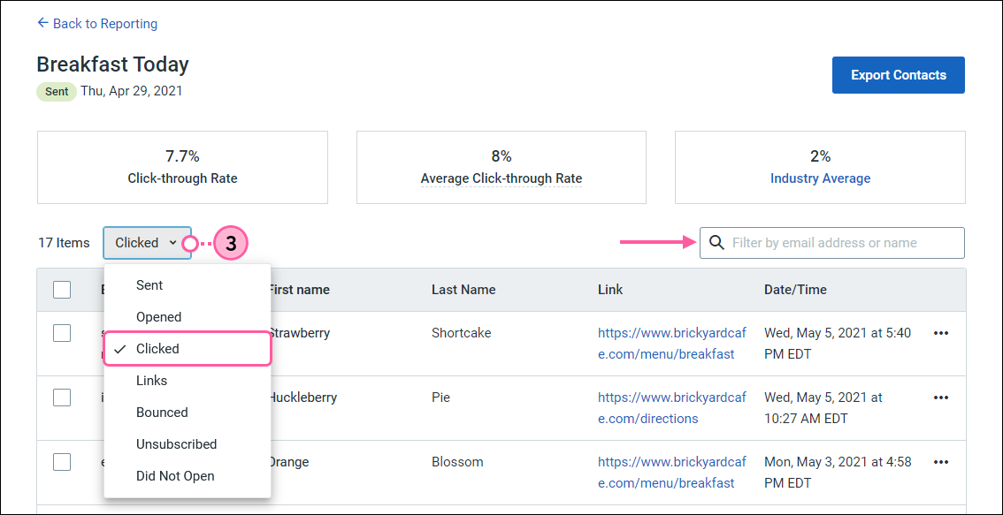Screen dimensions: 1003x515
Task: Click the Breakfast Today title
Action: (112, 64)
